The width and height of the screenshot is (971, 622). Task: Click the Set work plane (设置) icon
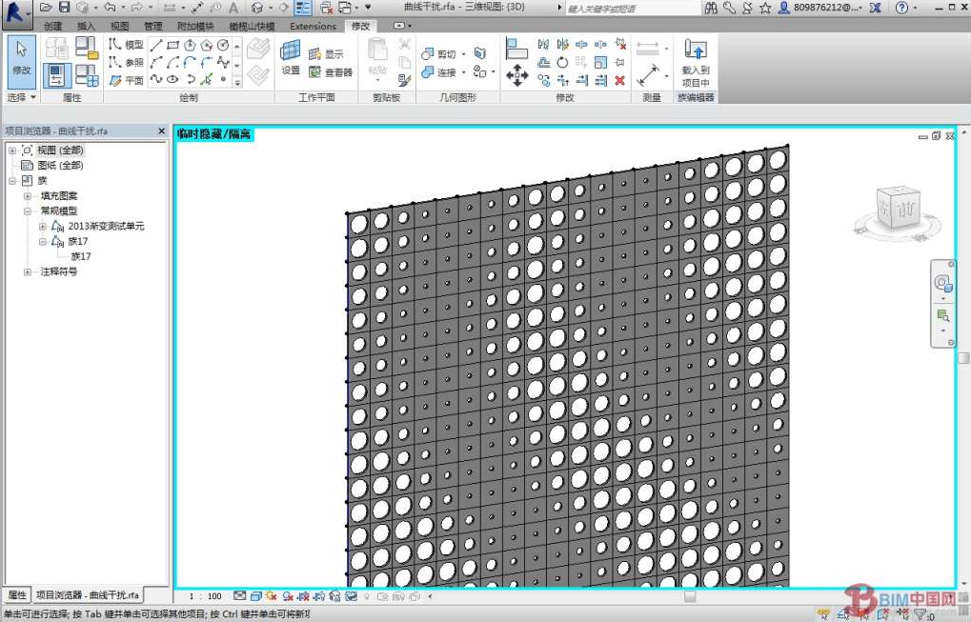(x=291, y=56)
